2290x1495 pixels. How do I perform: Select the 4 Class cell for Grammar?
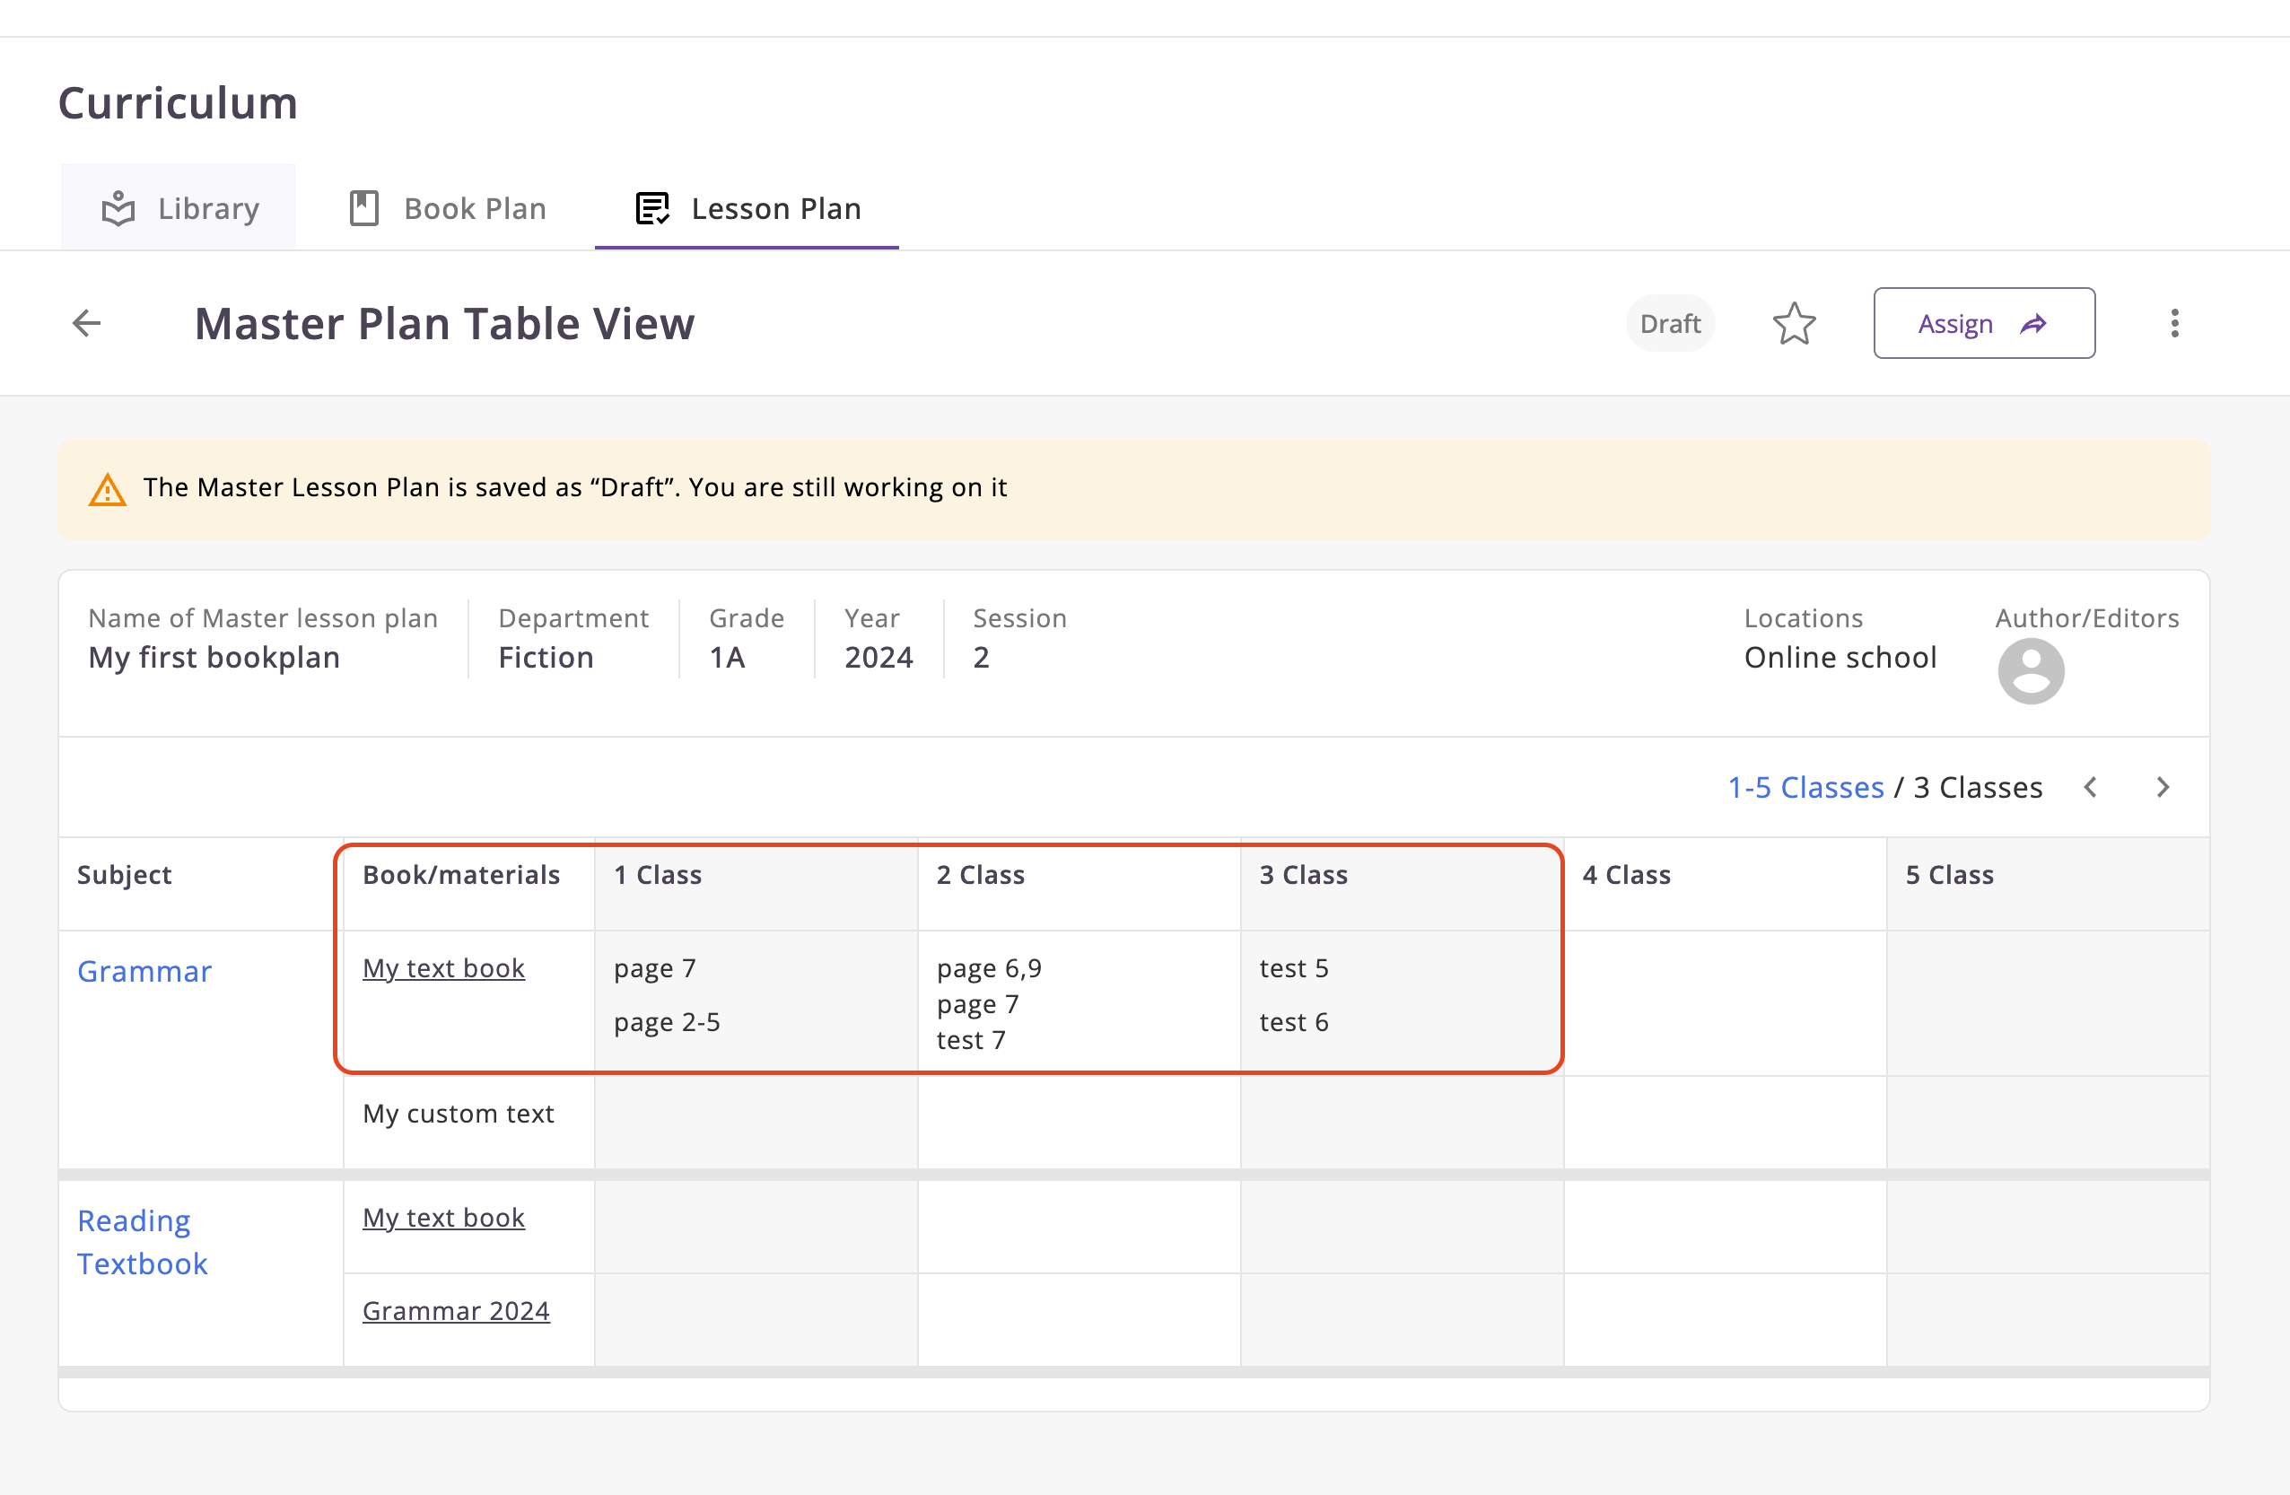[1725, 1001]
